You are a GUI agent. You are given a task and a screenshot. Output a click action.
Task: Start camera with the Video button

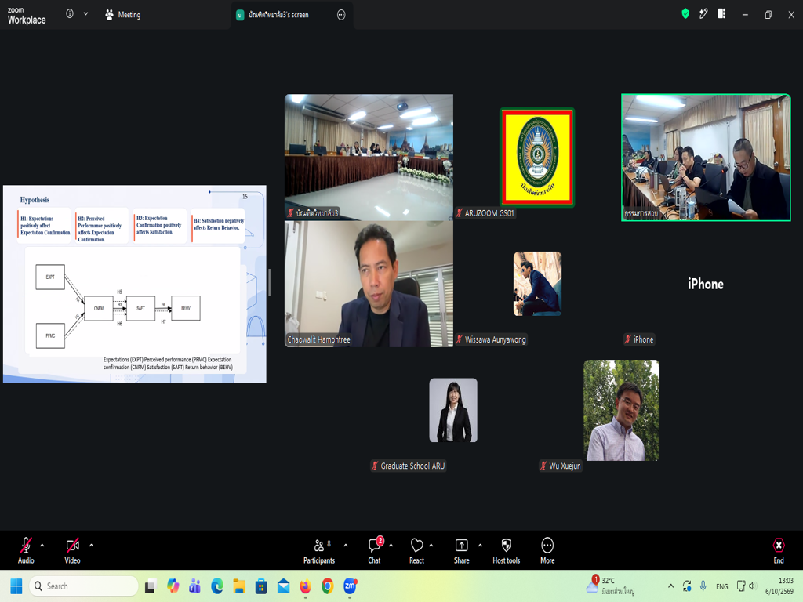72,550
